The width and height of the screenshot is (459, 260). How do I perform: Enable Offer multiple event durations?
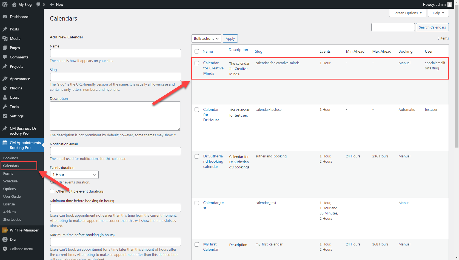[52, 191]
